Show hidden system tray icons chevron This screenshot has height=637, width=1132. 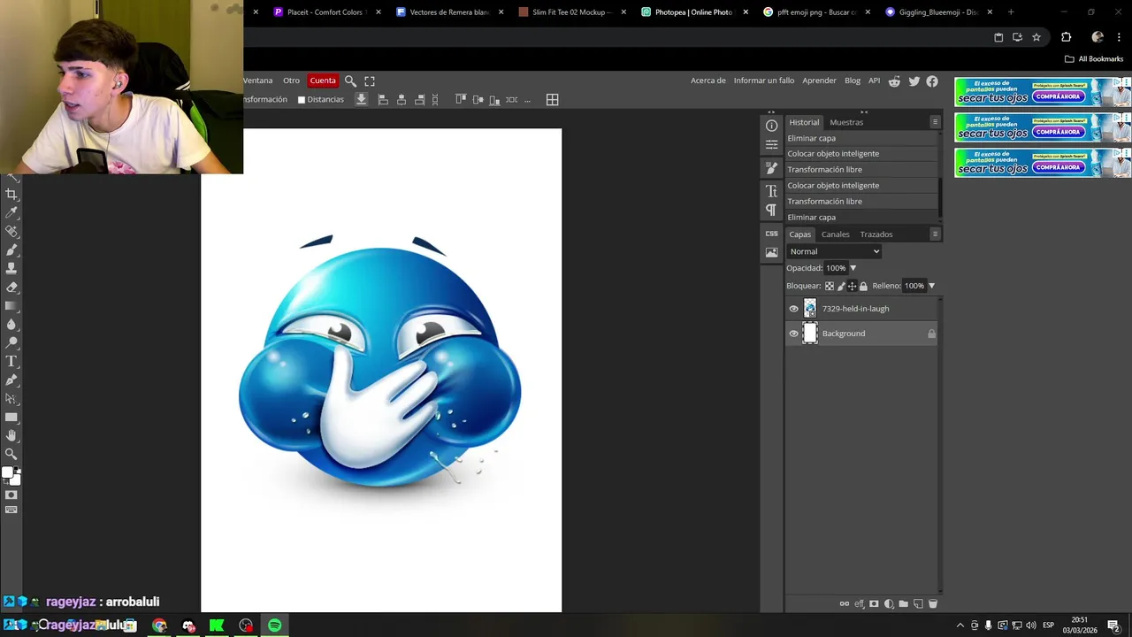pyautogui.click(x=960, y=625)
